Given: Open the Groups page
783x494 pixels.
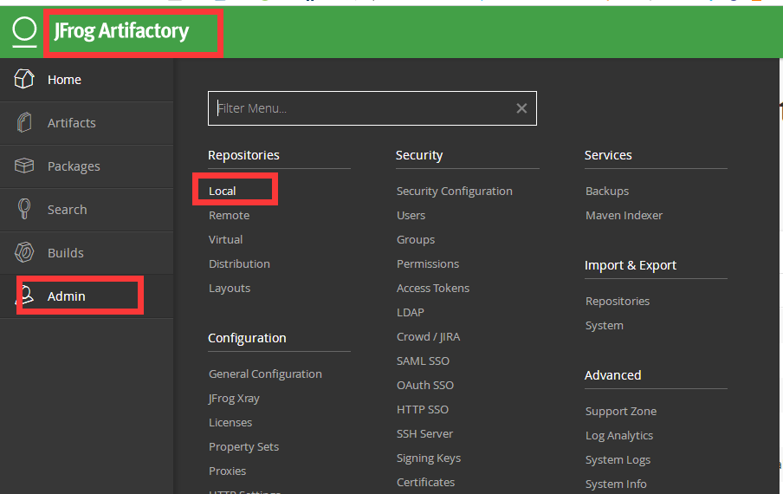Looking at the screenshot, I should (416, 240).
